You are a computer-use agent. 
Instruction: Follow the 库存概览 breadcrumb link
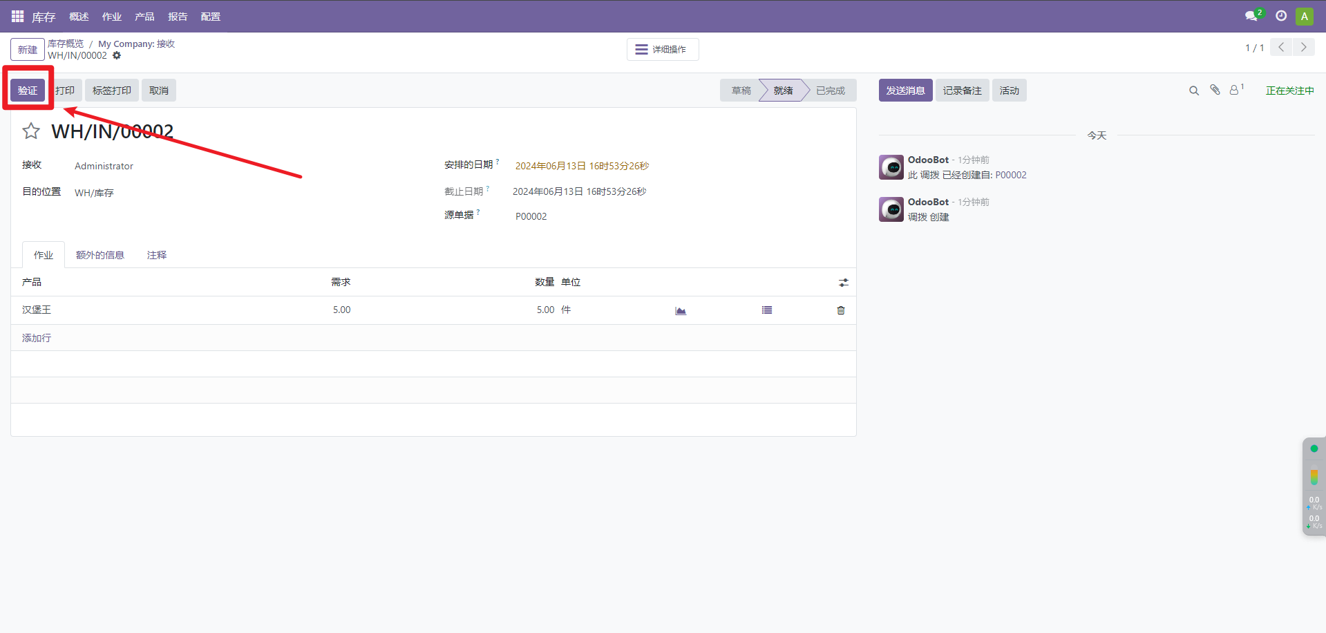(x=66, y=44)
